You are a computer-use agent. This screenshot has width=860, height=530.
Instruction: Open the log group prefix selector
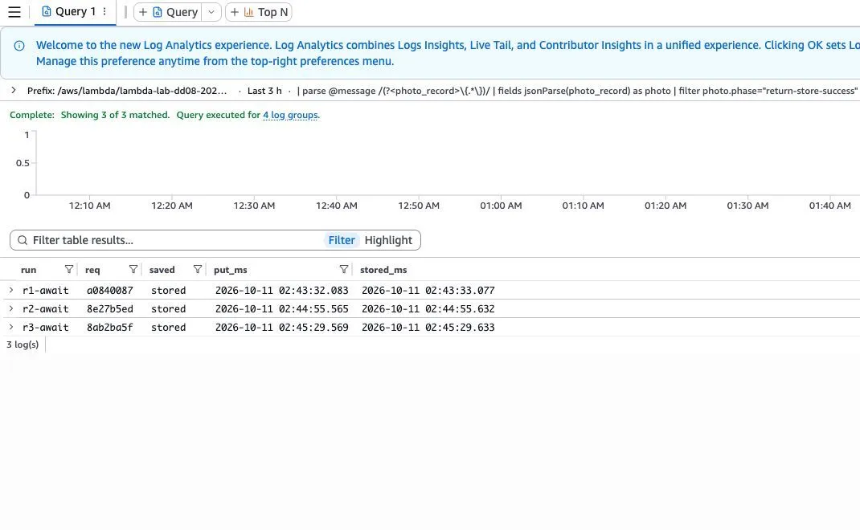127,91
